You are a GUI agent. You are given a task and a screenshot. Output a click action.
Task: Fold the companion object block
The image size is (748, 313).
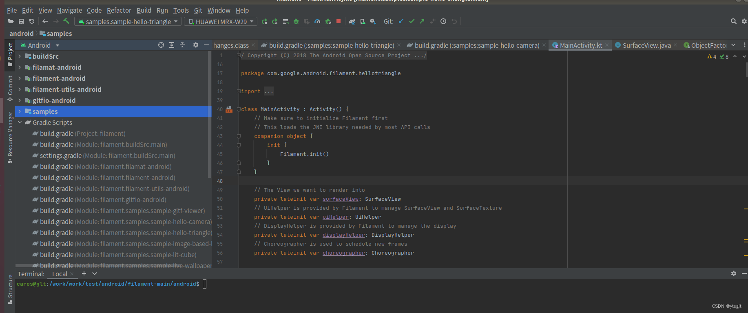click(x=239, y=136)
